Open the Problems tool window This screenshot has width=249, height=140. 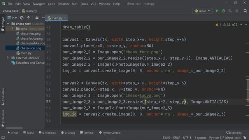tap(47, 133)
